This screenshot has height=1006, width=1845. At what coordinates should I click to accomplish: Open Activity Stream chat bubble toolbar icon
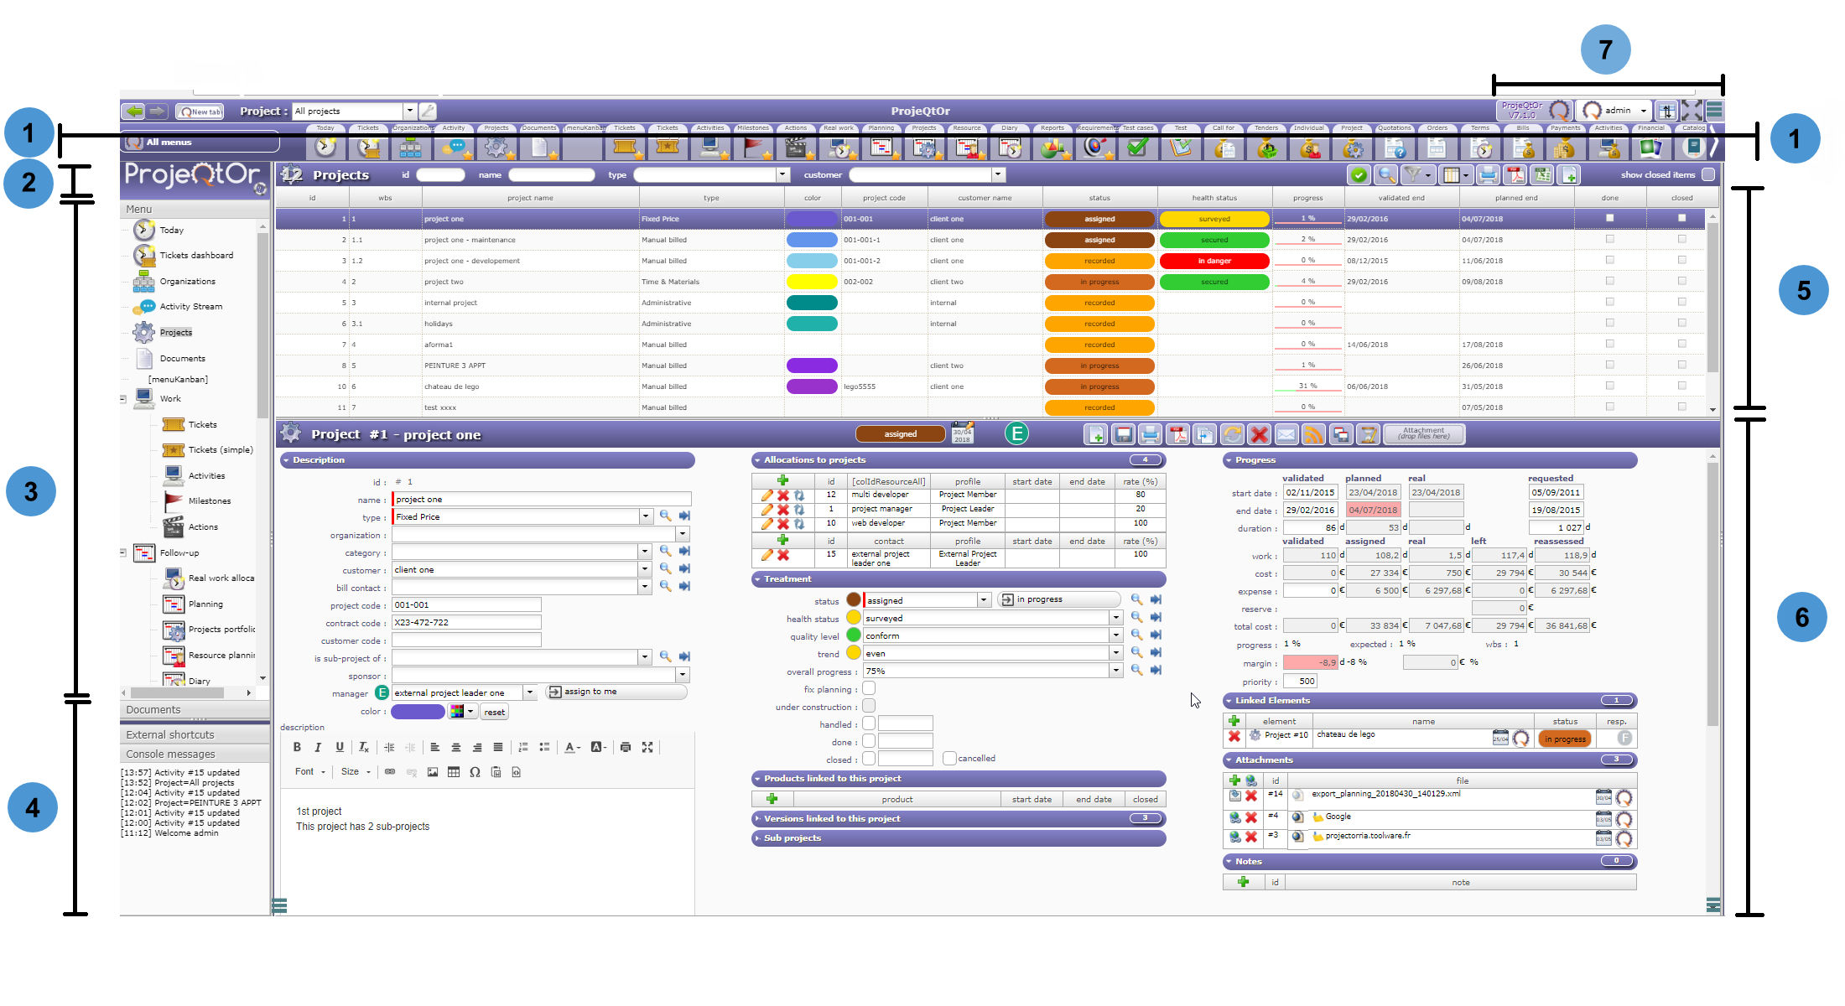[x=454, y=148]
